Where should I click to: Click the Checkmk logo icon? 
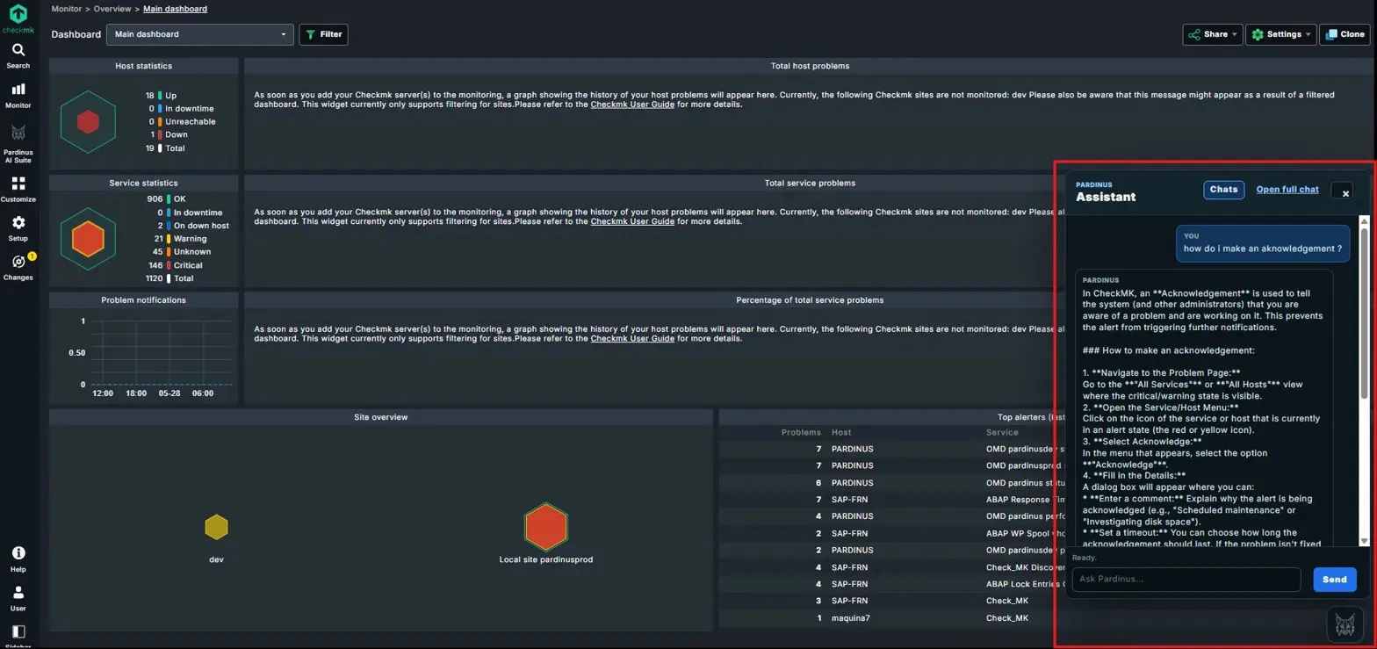point(18,15)
